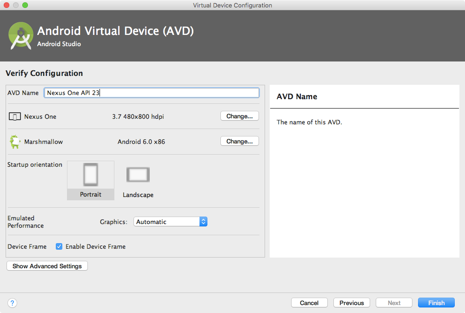Cancel the AVD configuration
Viewport: 465px width, 313px height.
309,303
